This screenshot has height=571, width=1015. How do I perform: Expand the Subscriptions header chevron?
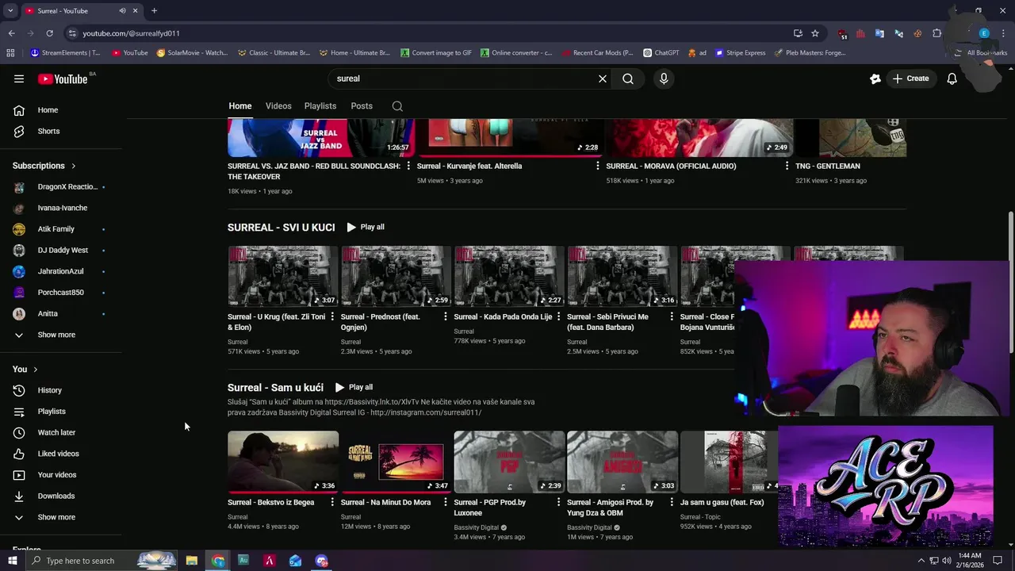pyautogui.click(x=73, y=166)
